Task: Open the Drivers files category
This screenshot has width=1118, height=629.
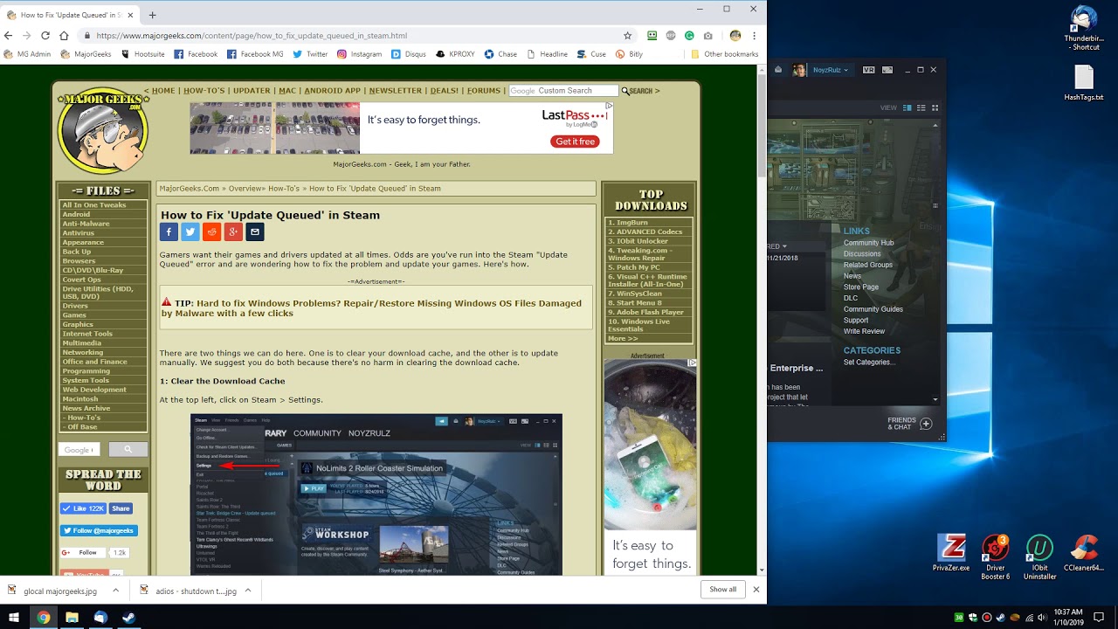Action: click(x=75, y=306)
